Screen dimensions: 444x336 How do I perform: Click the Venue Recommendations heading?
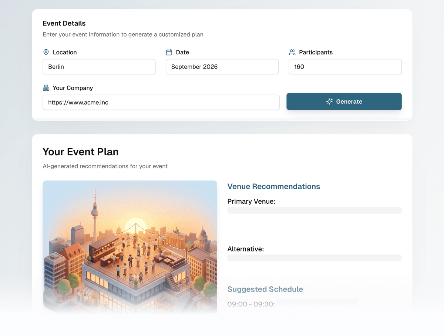[274, 187]
